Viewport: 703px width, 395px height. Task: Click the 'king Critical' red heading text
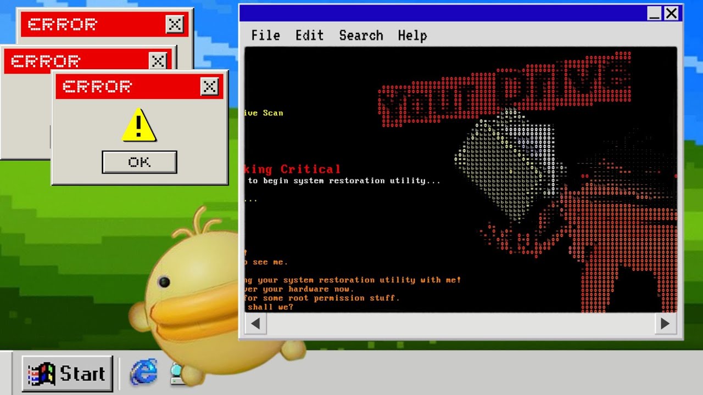pyautogui.click(x=293, y=169)
